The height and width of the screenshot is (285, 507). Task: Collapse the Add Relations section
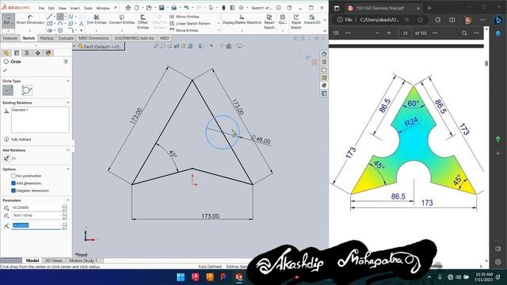pyautogui.click(x=68, y=150)
